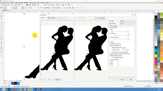Click the Cut scissors icon

click(11, 5)
